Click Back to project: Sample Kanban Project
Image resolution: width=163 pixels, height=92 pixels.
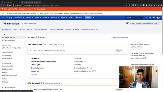(144, 23)
